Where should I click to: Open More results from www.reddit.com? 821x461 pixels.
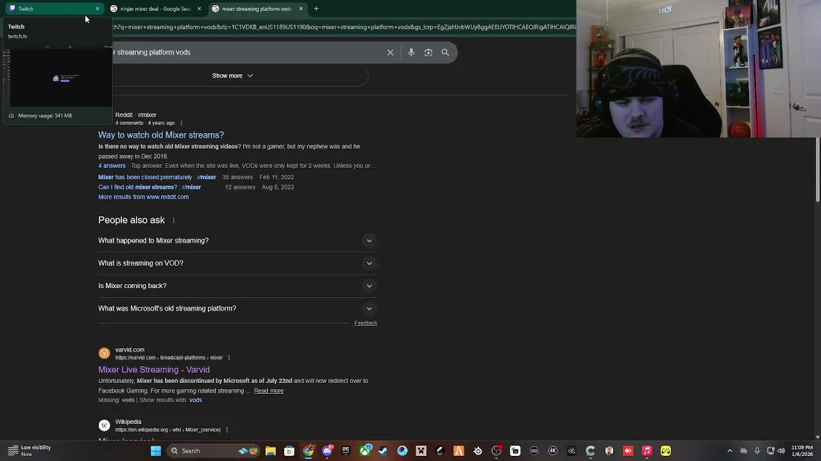[143, 197]
